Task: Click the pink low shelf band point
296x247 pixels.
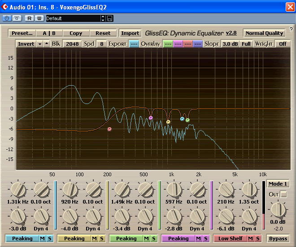Action: pos(109,129)
